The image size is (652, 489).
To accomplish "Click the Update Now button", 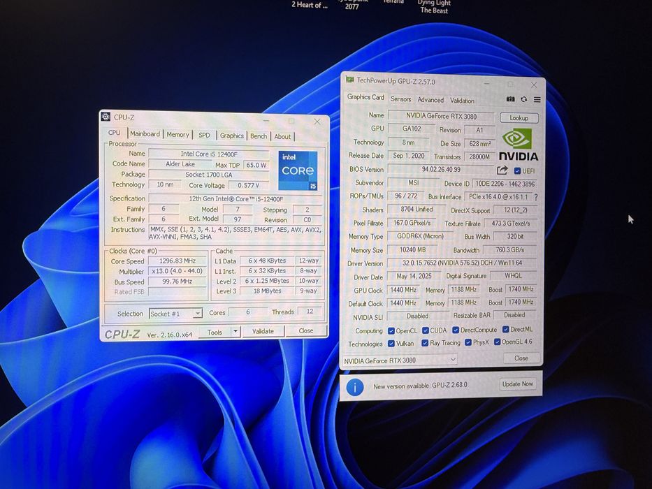I will pyautogui.click(x=517, y=384).
